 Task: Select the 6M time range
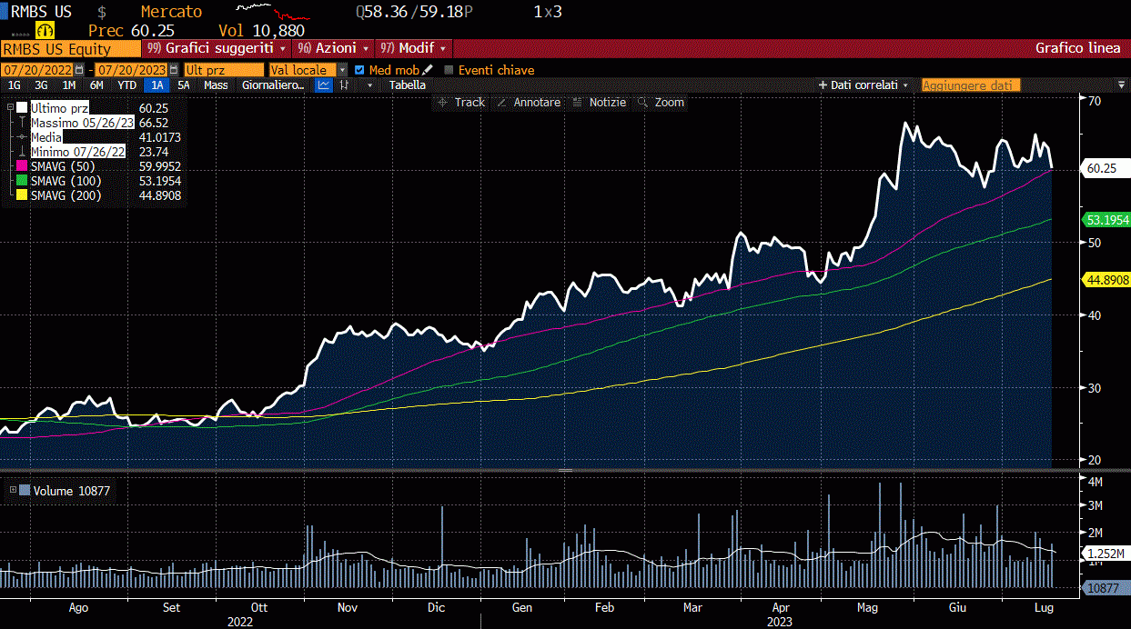[x=96, y=85]
